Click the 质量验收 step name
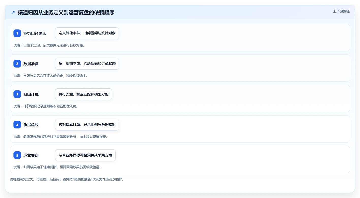 click(31, 125)
